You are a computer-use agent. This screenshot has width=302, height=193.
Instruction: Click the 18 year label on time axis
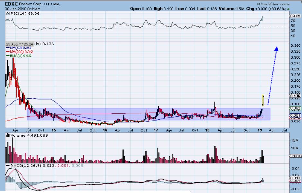pos(207,130)
